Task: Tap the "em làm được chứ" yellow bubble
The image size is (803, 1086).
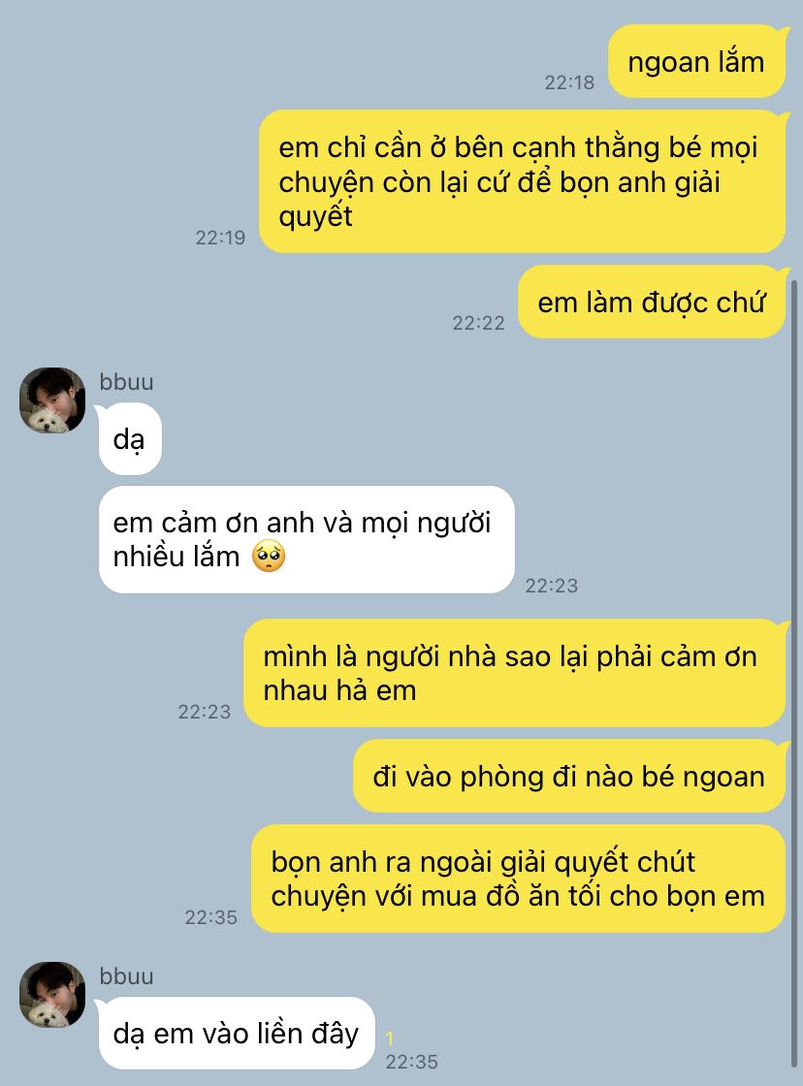Action: [x=652, y=302]
